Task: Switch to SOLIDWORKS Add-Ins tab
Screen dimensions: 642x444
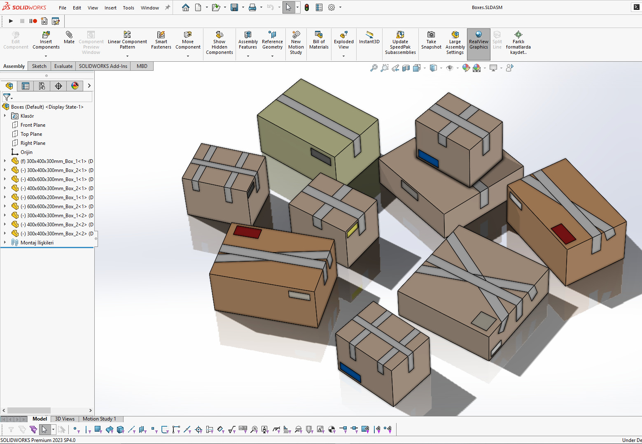Action: click(103, 66)
